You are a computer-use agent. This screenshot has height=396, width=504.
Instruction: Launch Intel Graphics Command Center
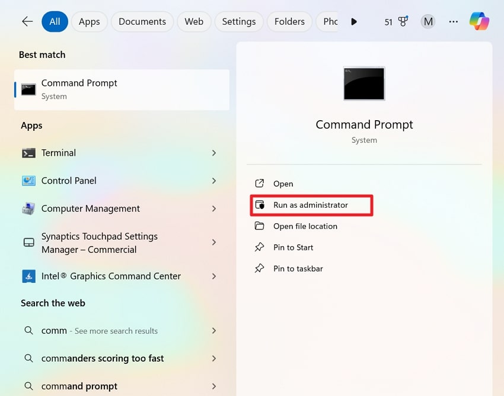click(110, 276)
